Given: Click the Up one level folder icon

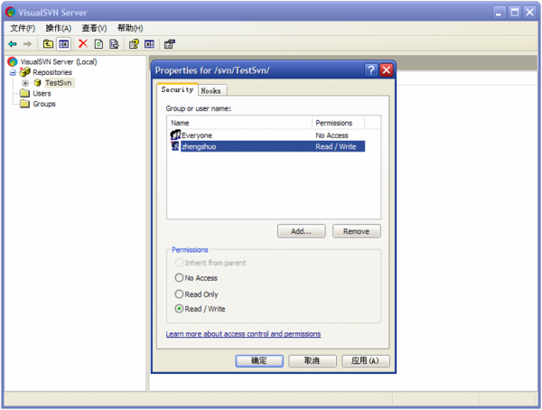Looking at the screenshot, I should [x=48, y=44].
